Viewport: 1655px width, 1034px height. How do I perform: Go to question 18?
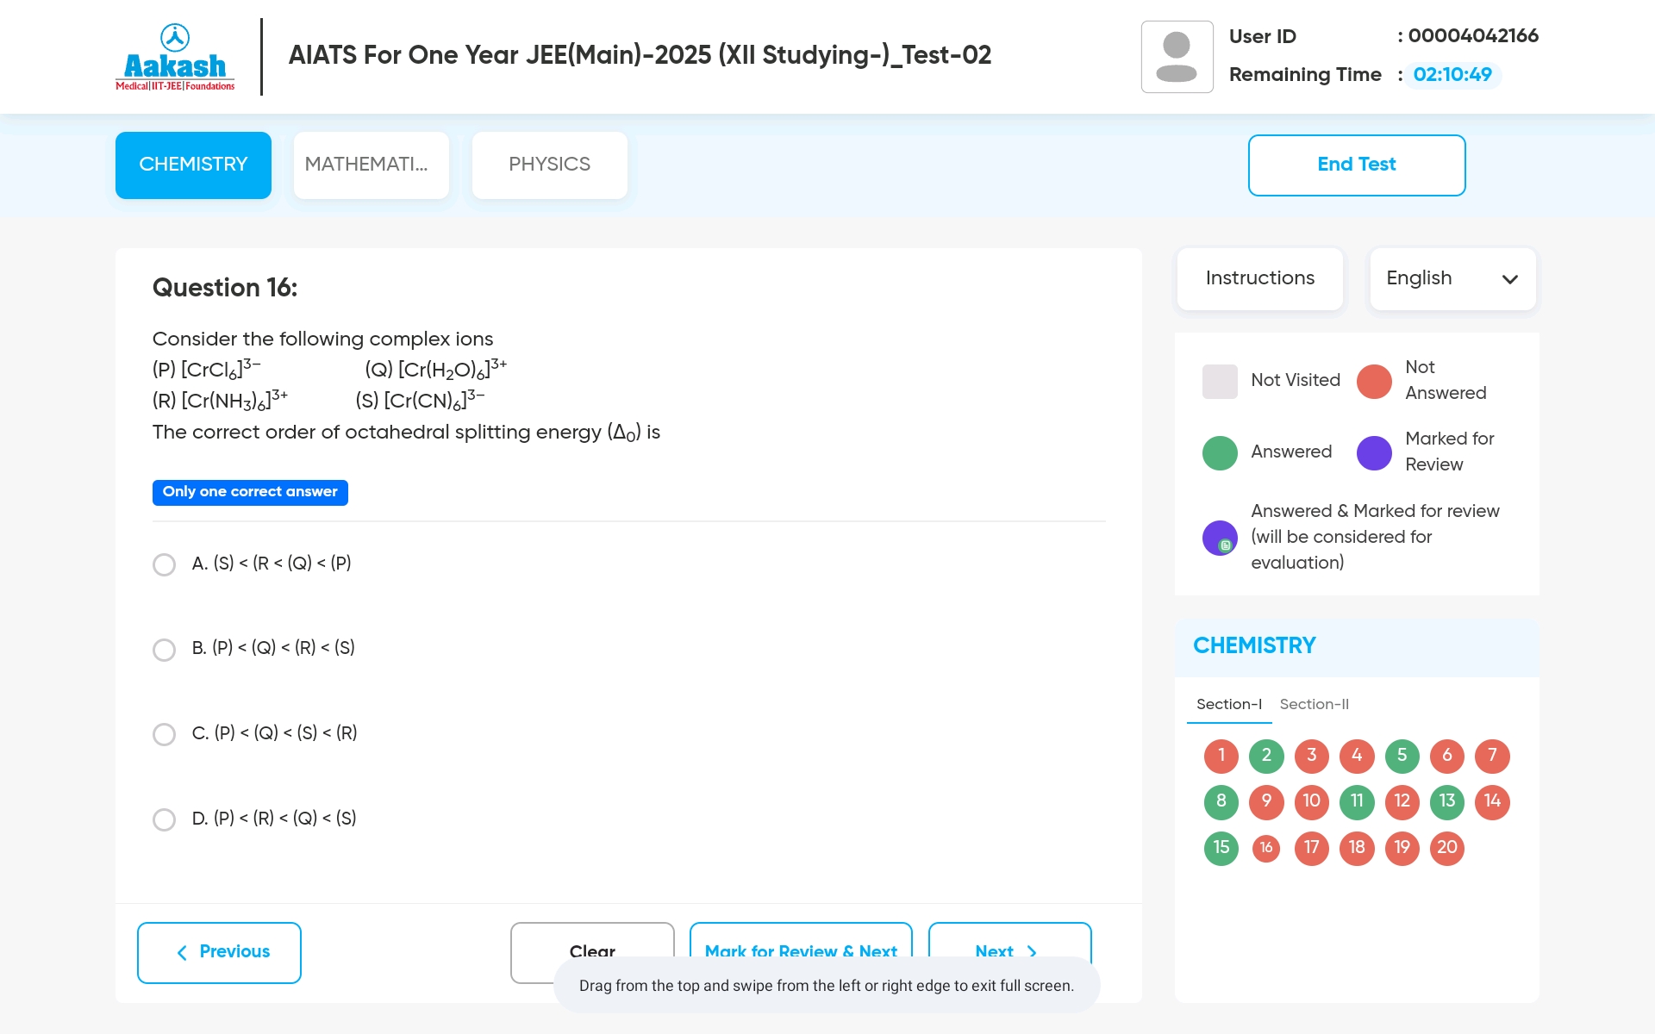coord(1357,848)
